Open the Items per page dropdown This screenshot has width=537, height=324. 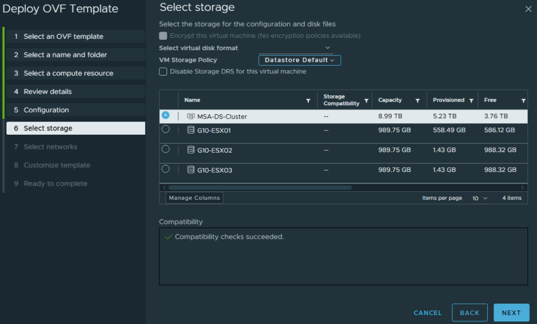coord(479,198)
